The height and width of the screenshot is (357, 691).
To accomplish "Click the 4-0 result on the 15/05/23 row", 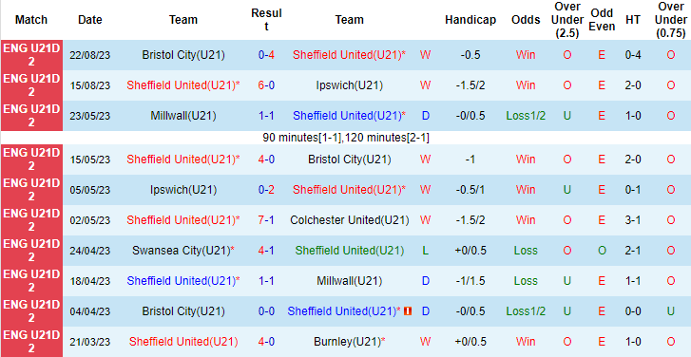I will point(267,159).
